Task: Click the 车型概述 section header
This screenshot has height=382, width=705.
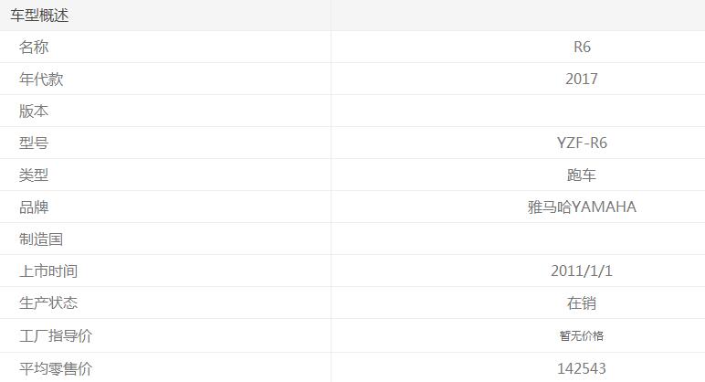Action: click(39, 16)
